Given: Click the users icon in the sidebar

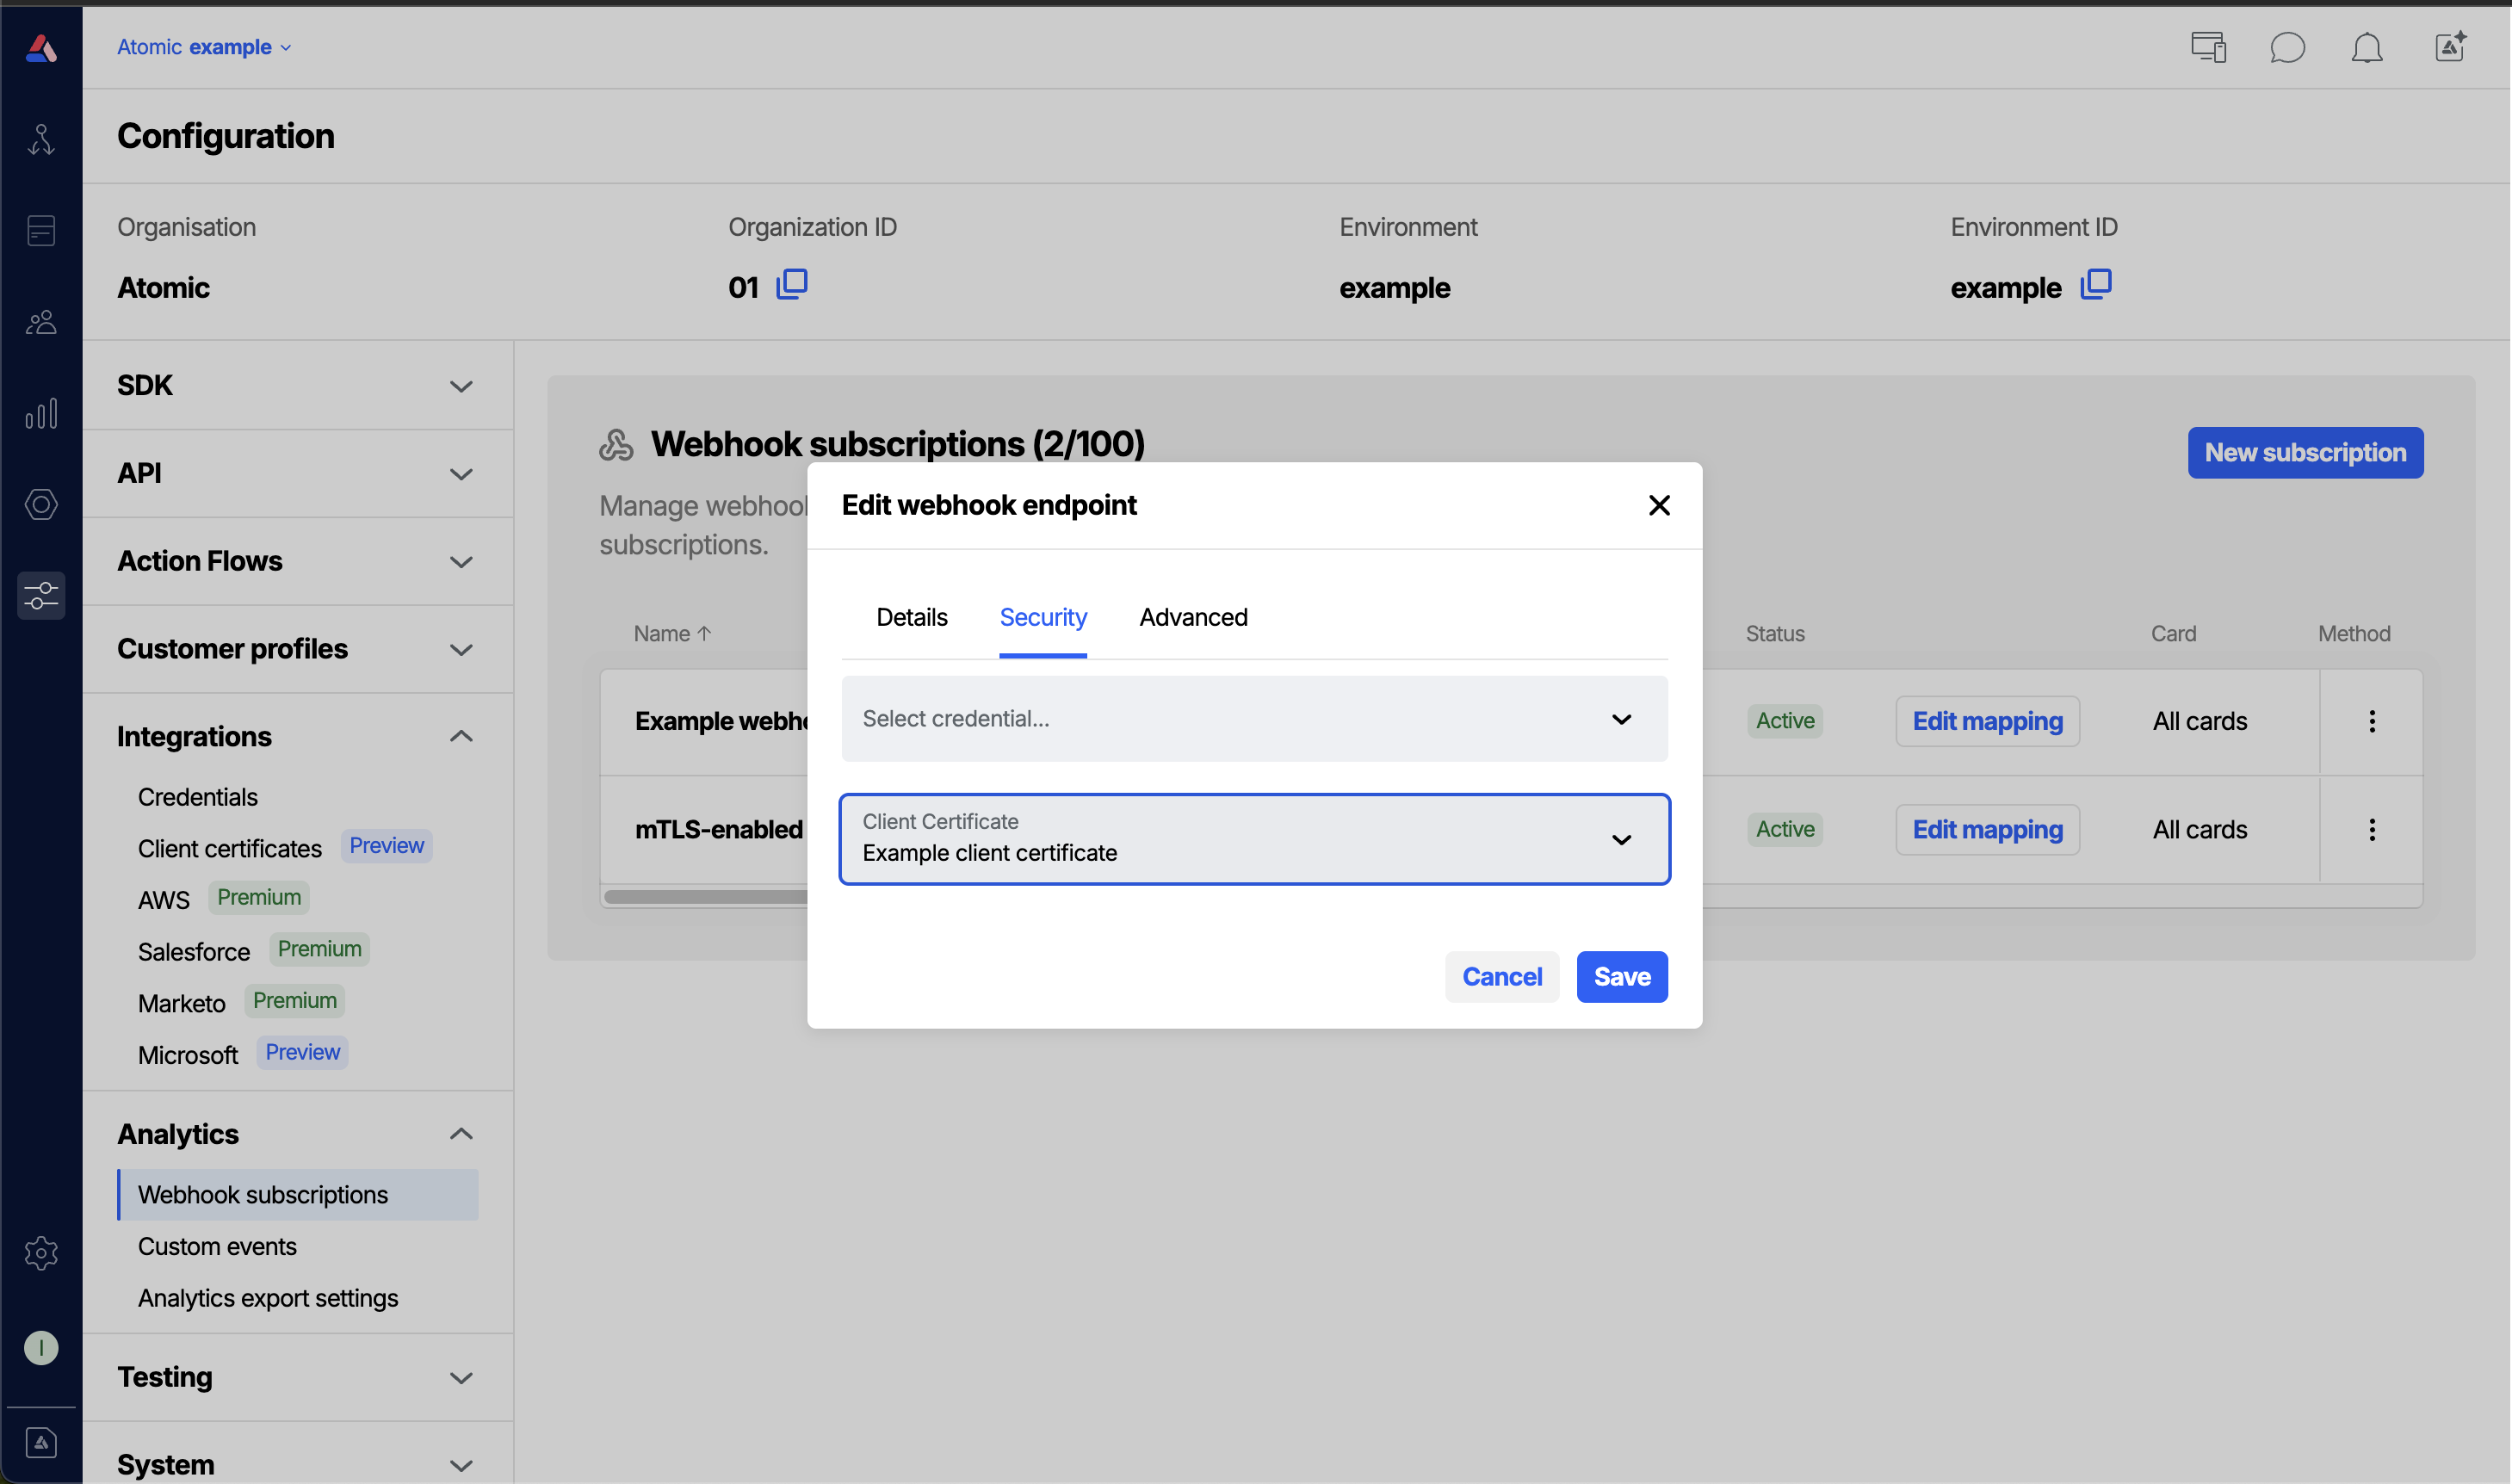Looking at the screenshot, I should click(x=40, y=322).
